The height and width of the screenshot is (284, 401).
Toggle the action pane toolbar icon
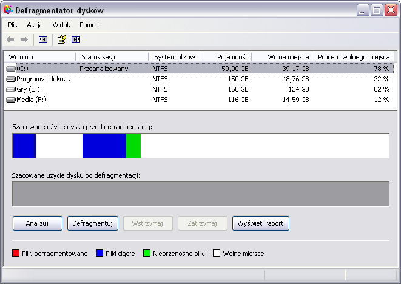(76, 39)
